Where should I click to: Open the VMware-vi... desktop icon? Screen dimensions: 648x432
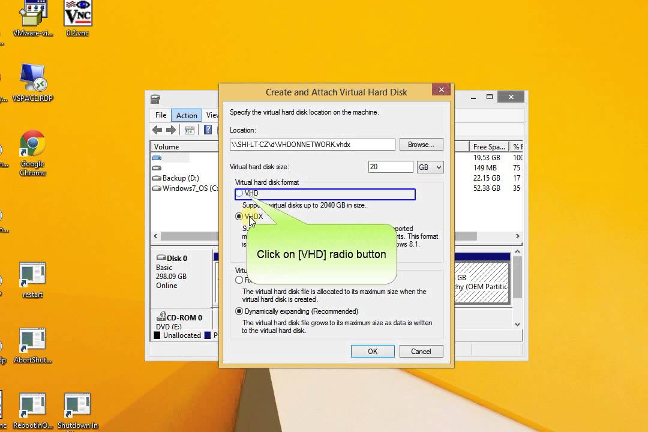coord(33,19)
